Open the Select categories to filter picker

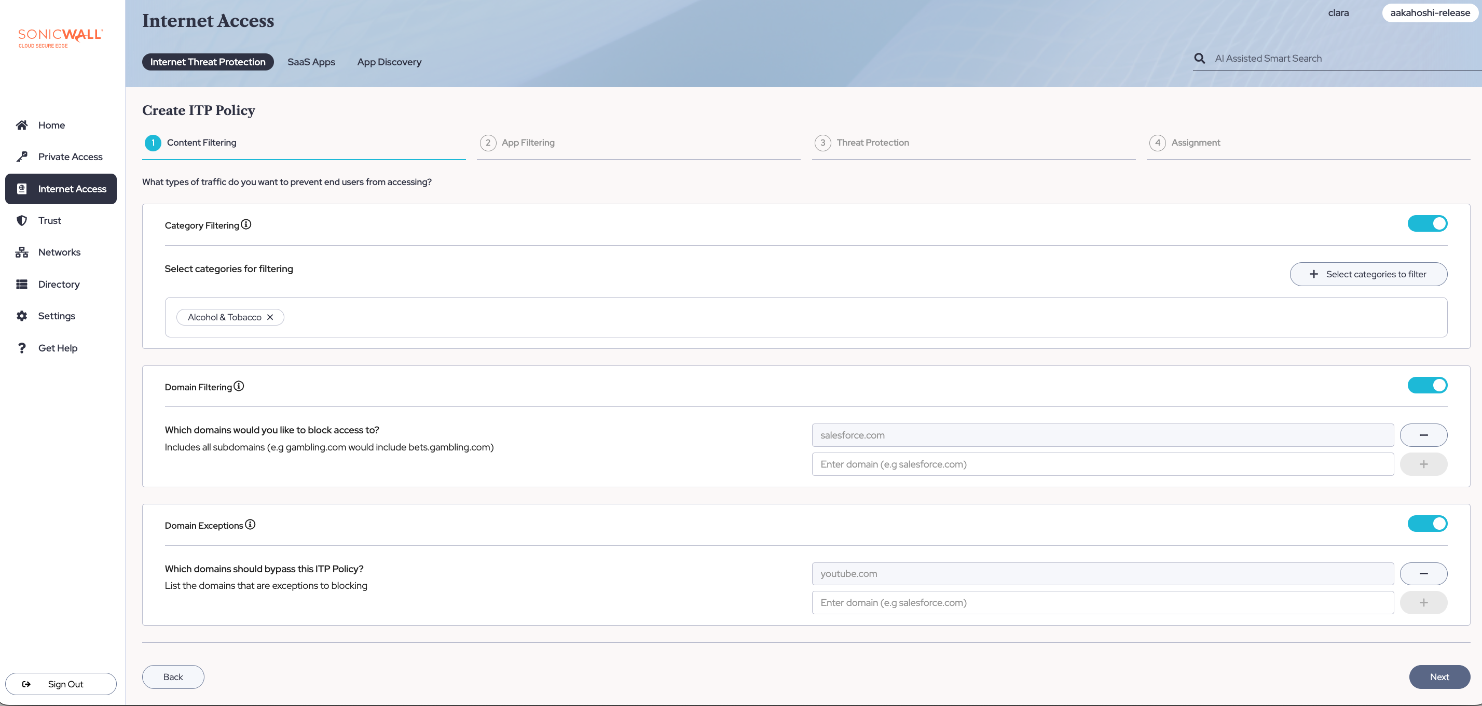pos(1368,274)
